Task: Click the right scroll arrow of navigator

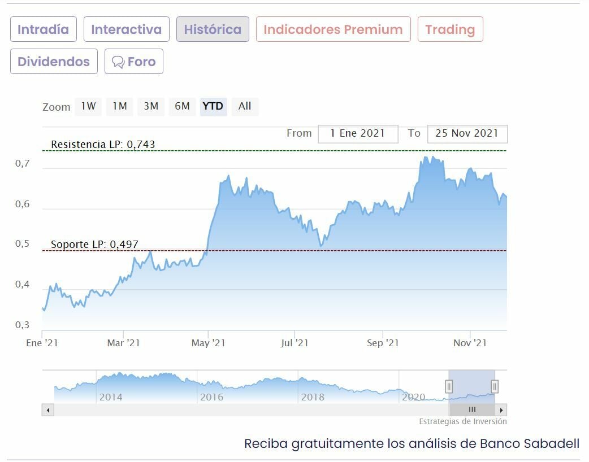Action: coord(501,410)
